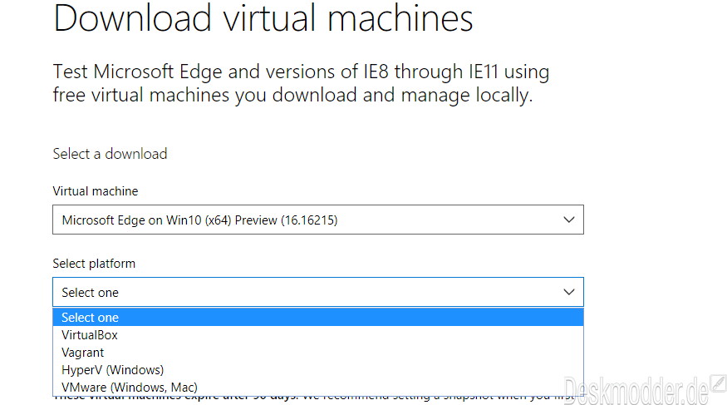Open the Microsoft Edge on Win10 combo box
This screenshot has width=727, height=405.
[x=318, y=220]
